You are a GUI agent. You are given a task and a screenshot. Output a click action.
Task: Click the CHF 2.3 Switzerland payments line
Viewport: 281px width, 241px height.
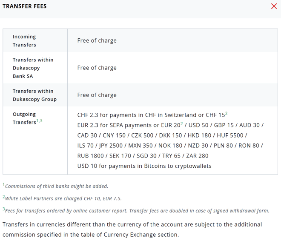click(x=152, y=115)
